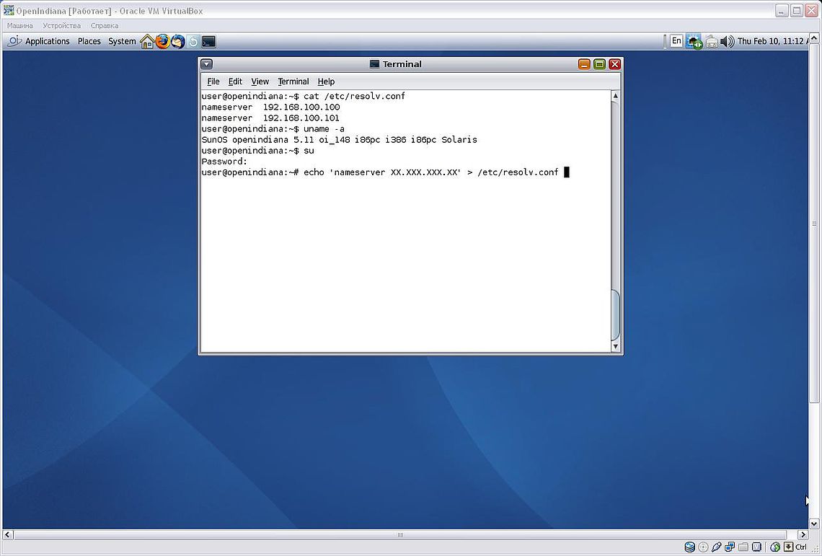Screen dimensions: 822x556
Task: Open VirtualBox Устройства menu
Action: (62, 25)
